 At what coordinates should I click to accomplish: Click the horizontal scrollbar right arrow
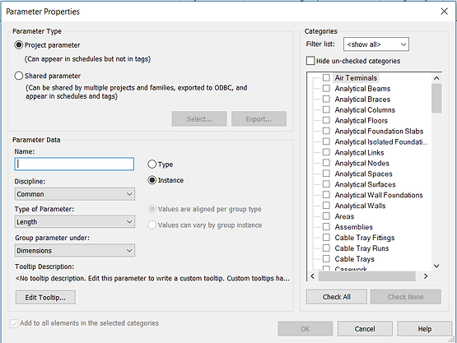tap(426, 276)
